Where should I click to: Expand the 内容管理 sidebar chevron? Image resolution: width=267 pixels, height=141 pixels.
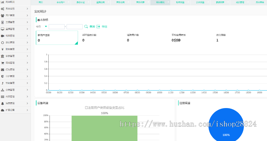tap(27, 97)
